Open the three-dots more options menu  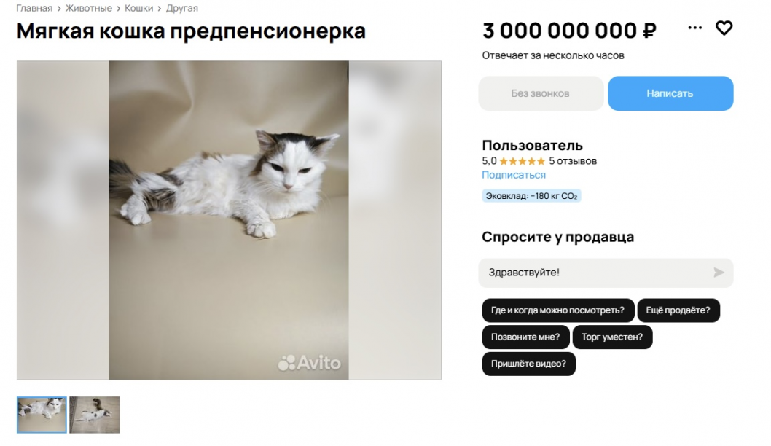point(694,28)
